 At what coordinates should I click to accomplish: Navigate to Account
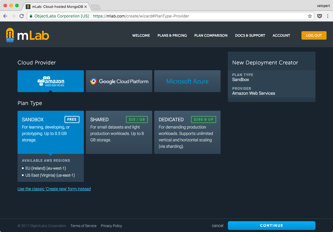(x=281, y=35)
